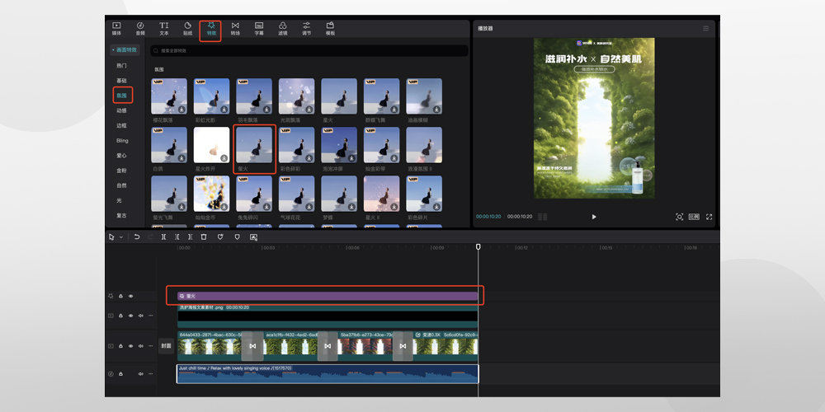Hide the PNG image track
The height and width of the screenshot is (412, 825).
click(x=130, y=316)
